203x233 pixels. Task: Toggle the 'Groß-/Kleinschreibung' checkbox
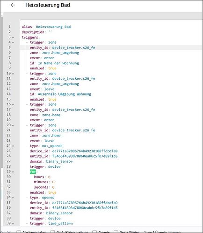click(53, 232)
